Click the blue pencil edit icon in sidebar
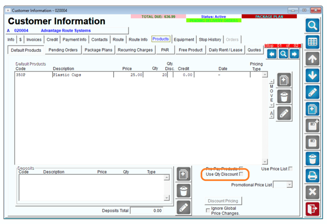 coord(312,92)
